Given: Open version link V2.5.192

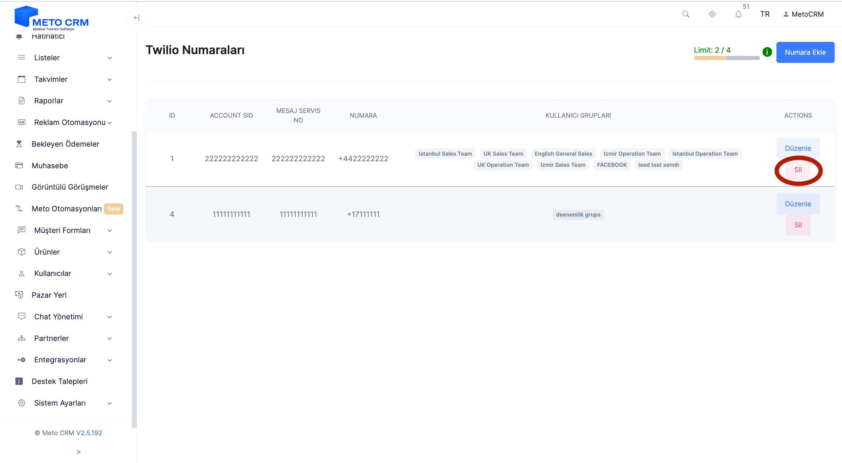Looking at the screenshot, I should 89,433.
